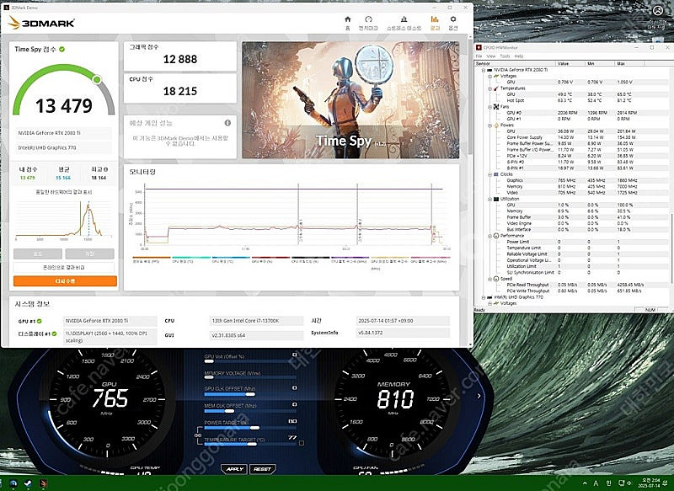Collapse the Powers tree node
Image resolution: width=674 pixels, height=491 pixels.
(489, 125)
